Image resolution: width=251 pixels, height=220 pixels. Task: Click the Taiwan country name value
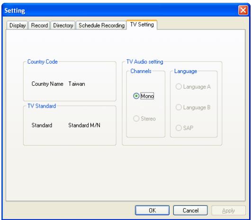pos(77,84)
